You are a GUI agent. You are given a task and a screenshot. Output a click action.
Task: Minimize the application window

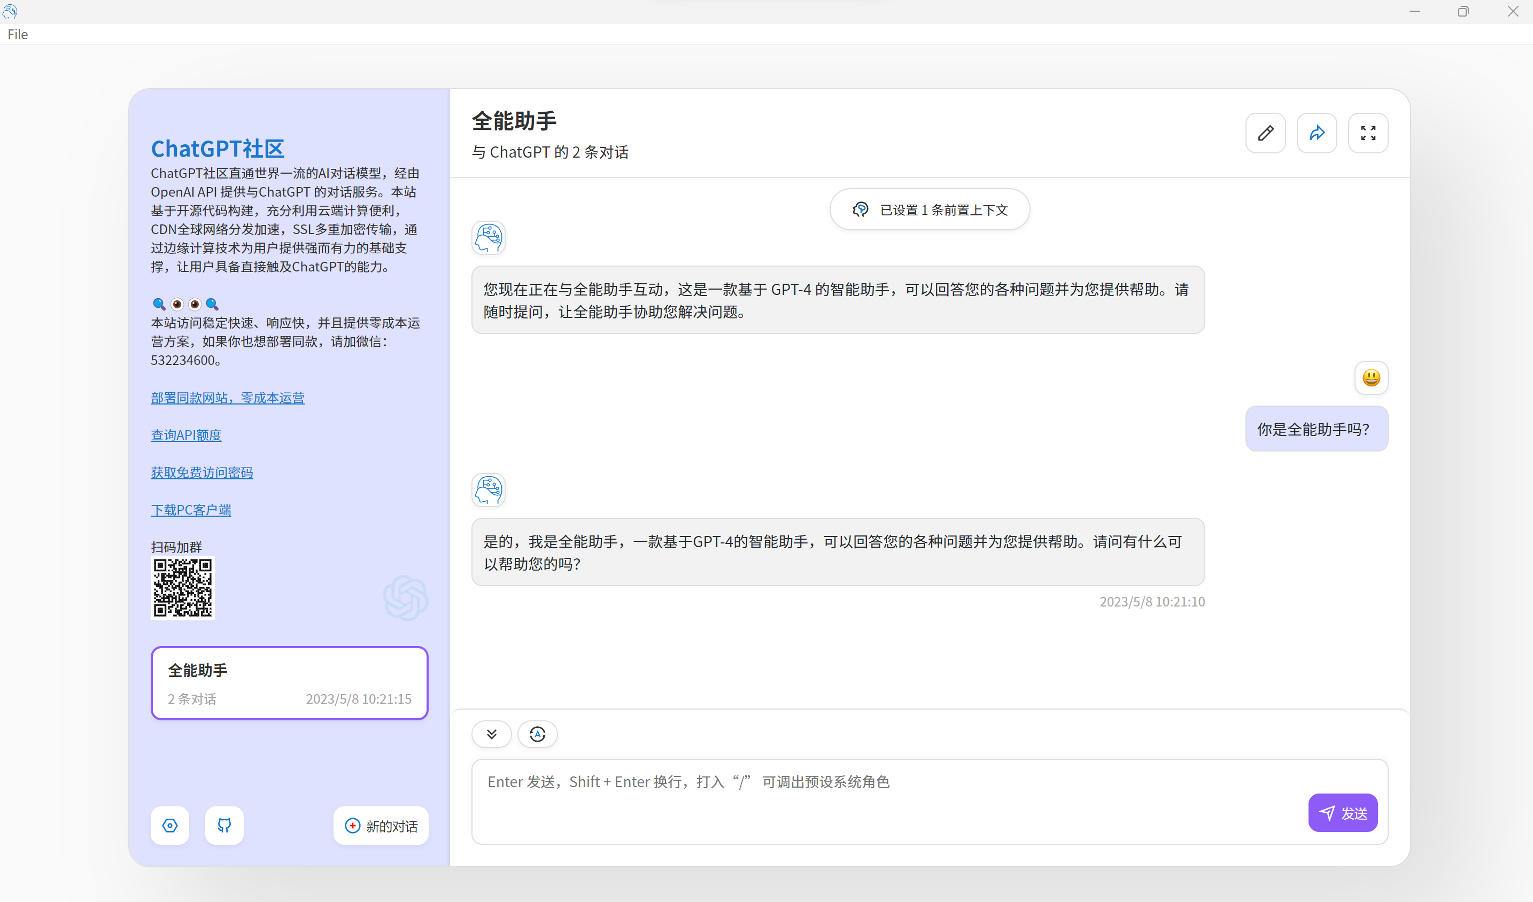click(1415, 11)
